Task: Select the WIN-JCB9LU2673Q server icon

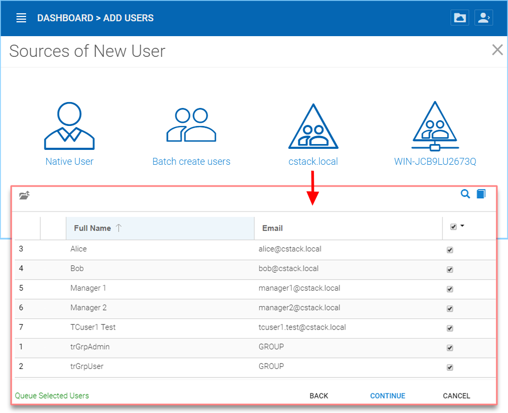Action: pos(435,126)
